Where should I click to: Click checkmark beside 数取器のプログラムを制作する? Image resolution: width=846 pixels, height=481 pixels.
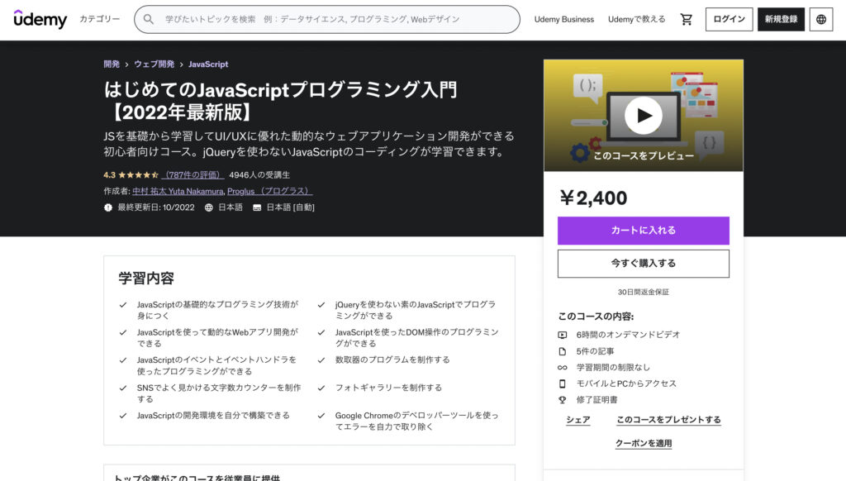point(321,360)
